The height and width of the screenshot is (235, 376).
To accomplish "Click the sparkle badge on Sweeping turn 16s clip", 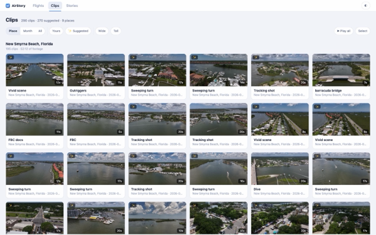I will point(194,156).
